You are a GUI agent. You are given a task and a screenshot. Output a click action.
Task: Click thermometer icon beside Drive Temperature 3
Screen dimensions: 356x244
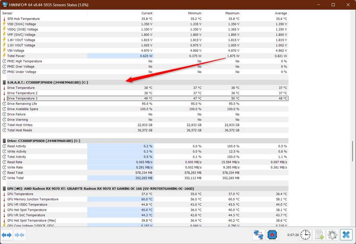(4, 98)
